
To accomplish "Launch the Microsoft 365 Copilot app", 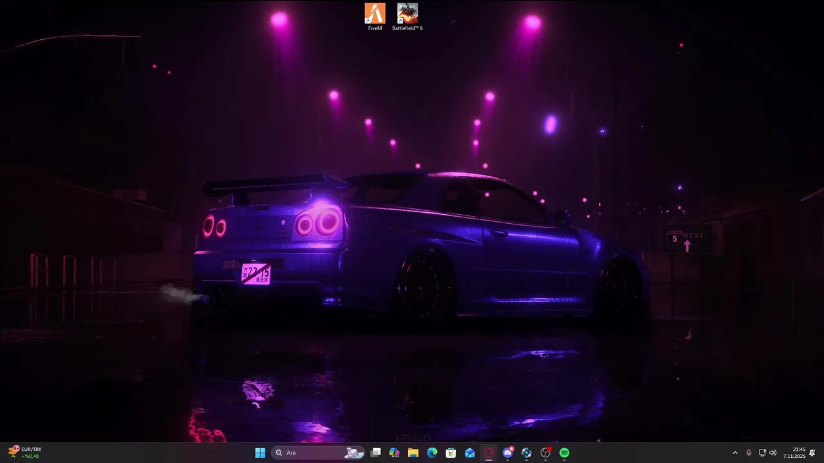I will 395,453.
